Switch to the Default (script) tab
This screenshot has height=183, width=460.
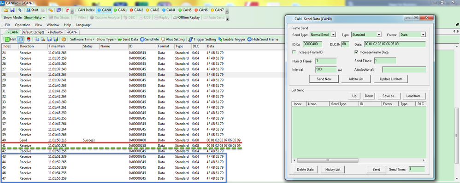point(33,32)
